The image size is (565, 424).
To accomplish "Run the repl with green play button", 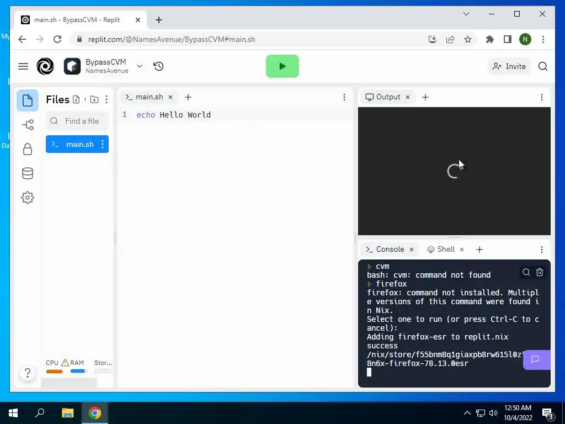I will [x=282, y=66].
